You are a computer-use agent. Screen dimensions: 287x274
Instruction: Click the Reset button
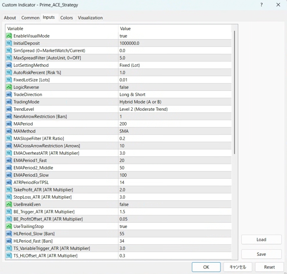(x=269, y=267)
